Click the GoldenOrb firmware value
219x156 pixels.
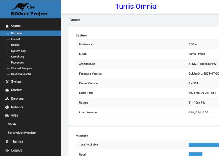pyautogui.click(x=204, y=73)
